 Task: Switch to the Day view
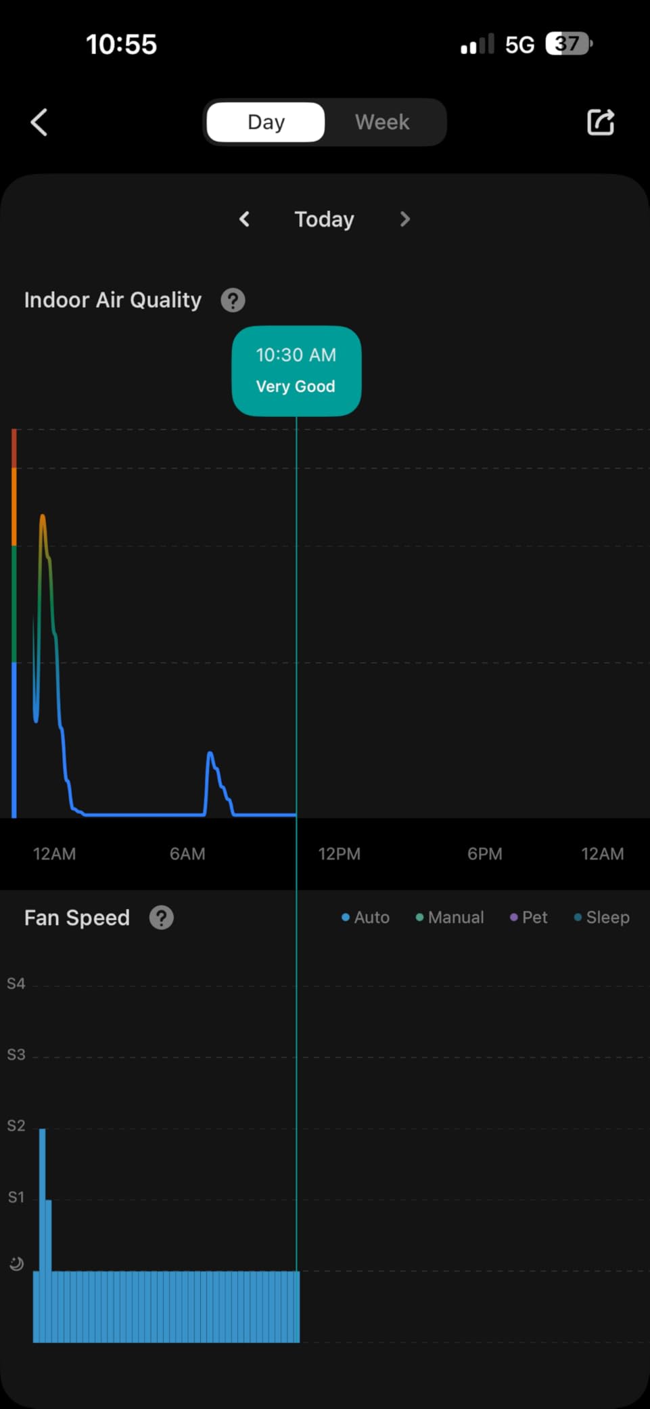pos(266,122)
